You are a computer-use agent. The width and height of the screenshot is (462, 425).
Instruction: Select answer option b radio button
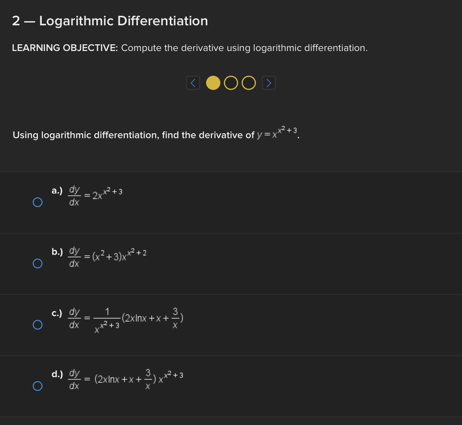tap(38, 263)
